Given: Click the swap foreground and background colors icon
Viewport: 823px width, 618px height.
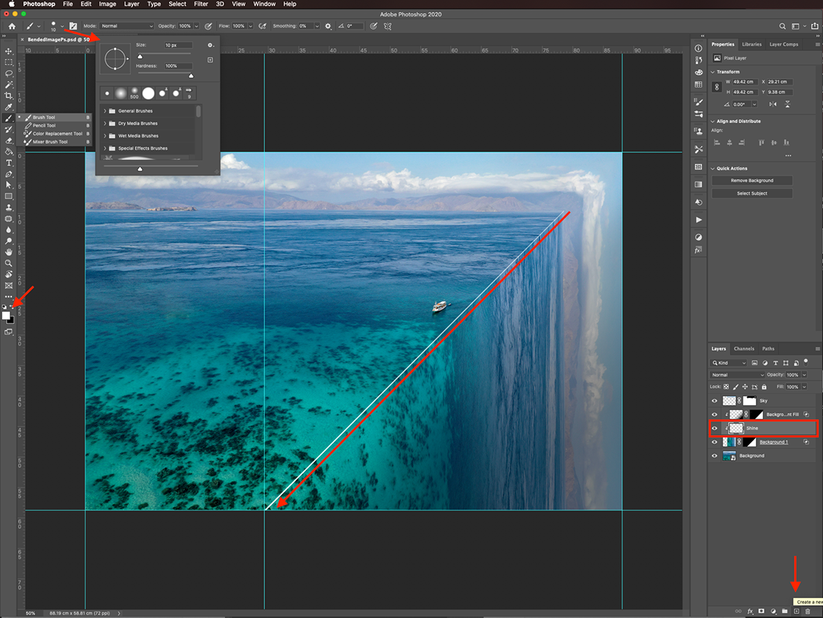Looking at the screenshot, I should (12, 306).
